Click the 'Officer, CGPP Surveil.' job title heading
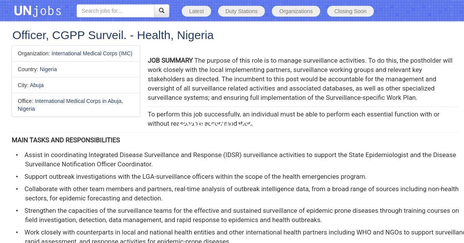The height and width of the screenshot is (243, 464). pyautogui.click(x=113, y=35)
